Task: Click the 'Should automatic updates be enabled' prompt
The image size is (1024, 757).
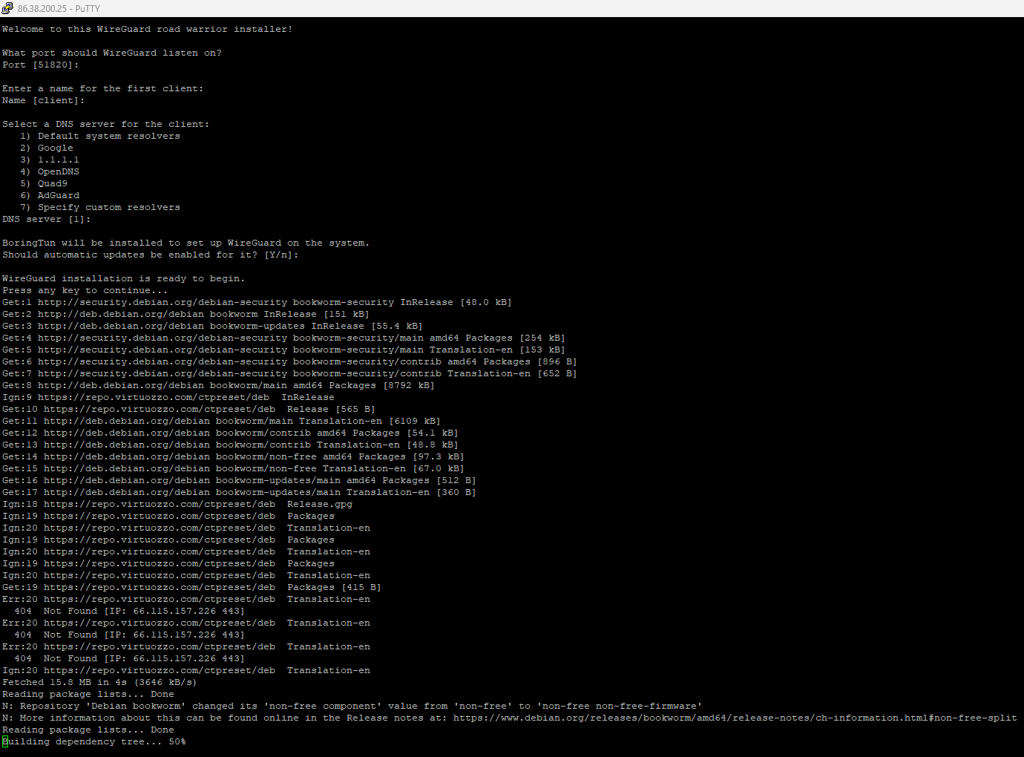Action: (x=150, y=255)
